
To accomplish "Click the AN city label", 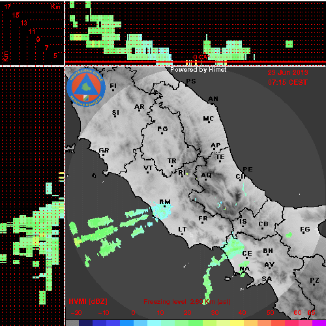I will [213, 99].
